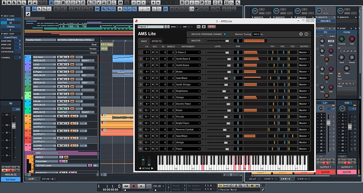Click the 2BandEQ insert slot in mixer

coord(325,21)
